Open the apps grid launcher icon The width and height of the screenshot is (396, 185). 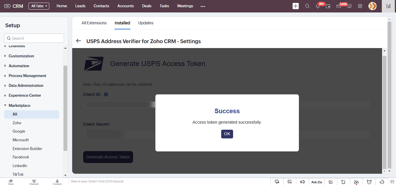click(388, 6)
